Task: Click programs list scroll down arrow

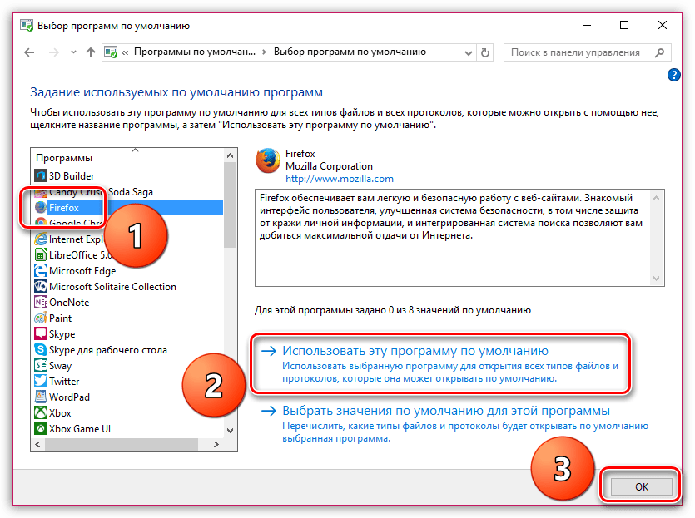Action: 230,431
